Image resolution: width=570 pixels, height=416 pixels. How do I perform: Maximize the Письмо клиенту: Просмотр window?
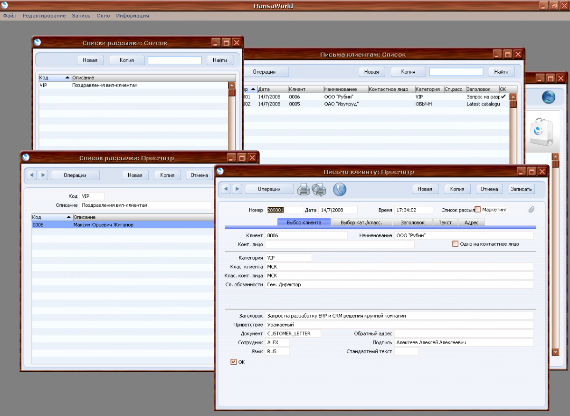tap(532, 172)
